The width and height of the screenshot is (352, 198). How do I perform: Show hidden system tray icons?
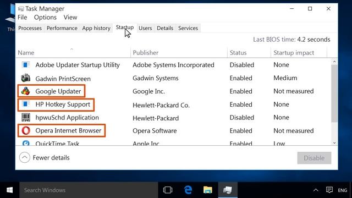coord(316,190)
